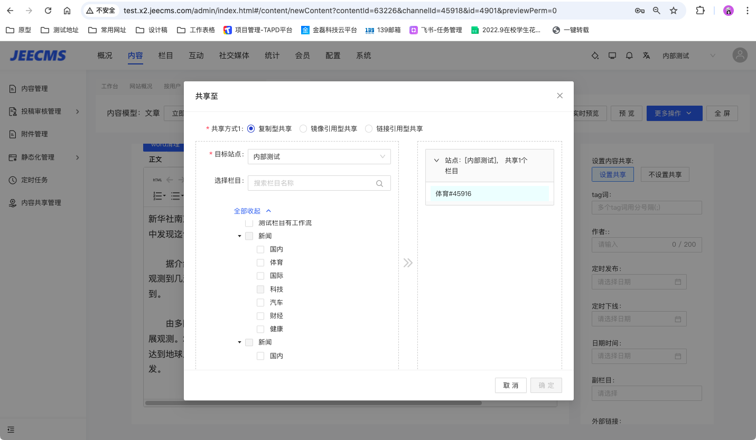Open the 目标站点 dropdown
This screenshot has width=756, height=440.
(x=319, y=156)
